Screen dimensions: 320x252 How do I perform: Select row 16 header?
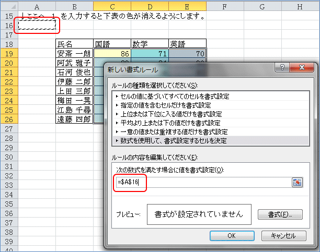point(9,26)
